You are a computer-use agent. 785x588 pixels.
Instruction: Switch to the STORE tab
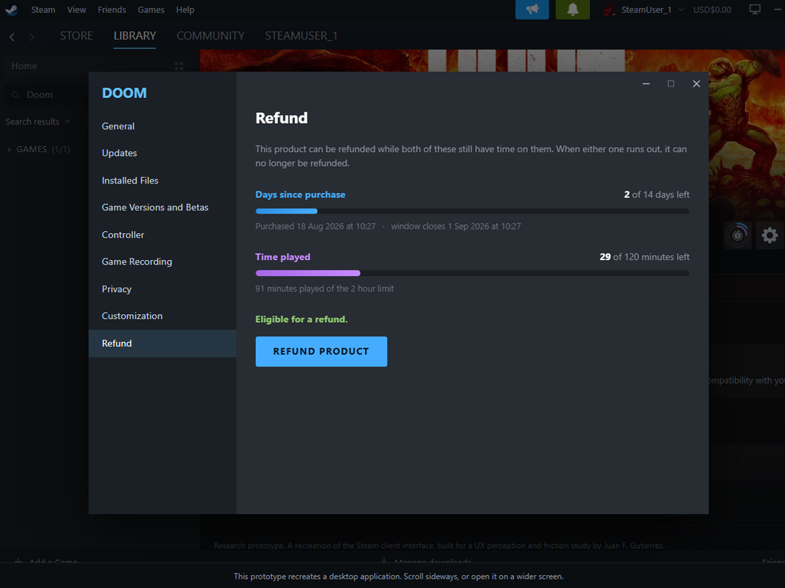click(x=77, y=36)
